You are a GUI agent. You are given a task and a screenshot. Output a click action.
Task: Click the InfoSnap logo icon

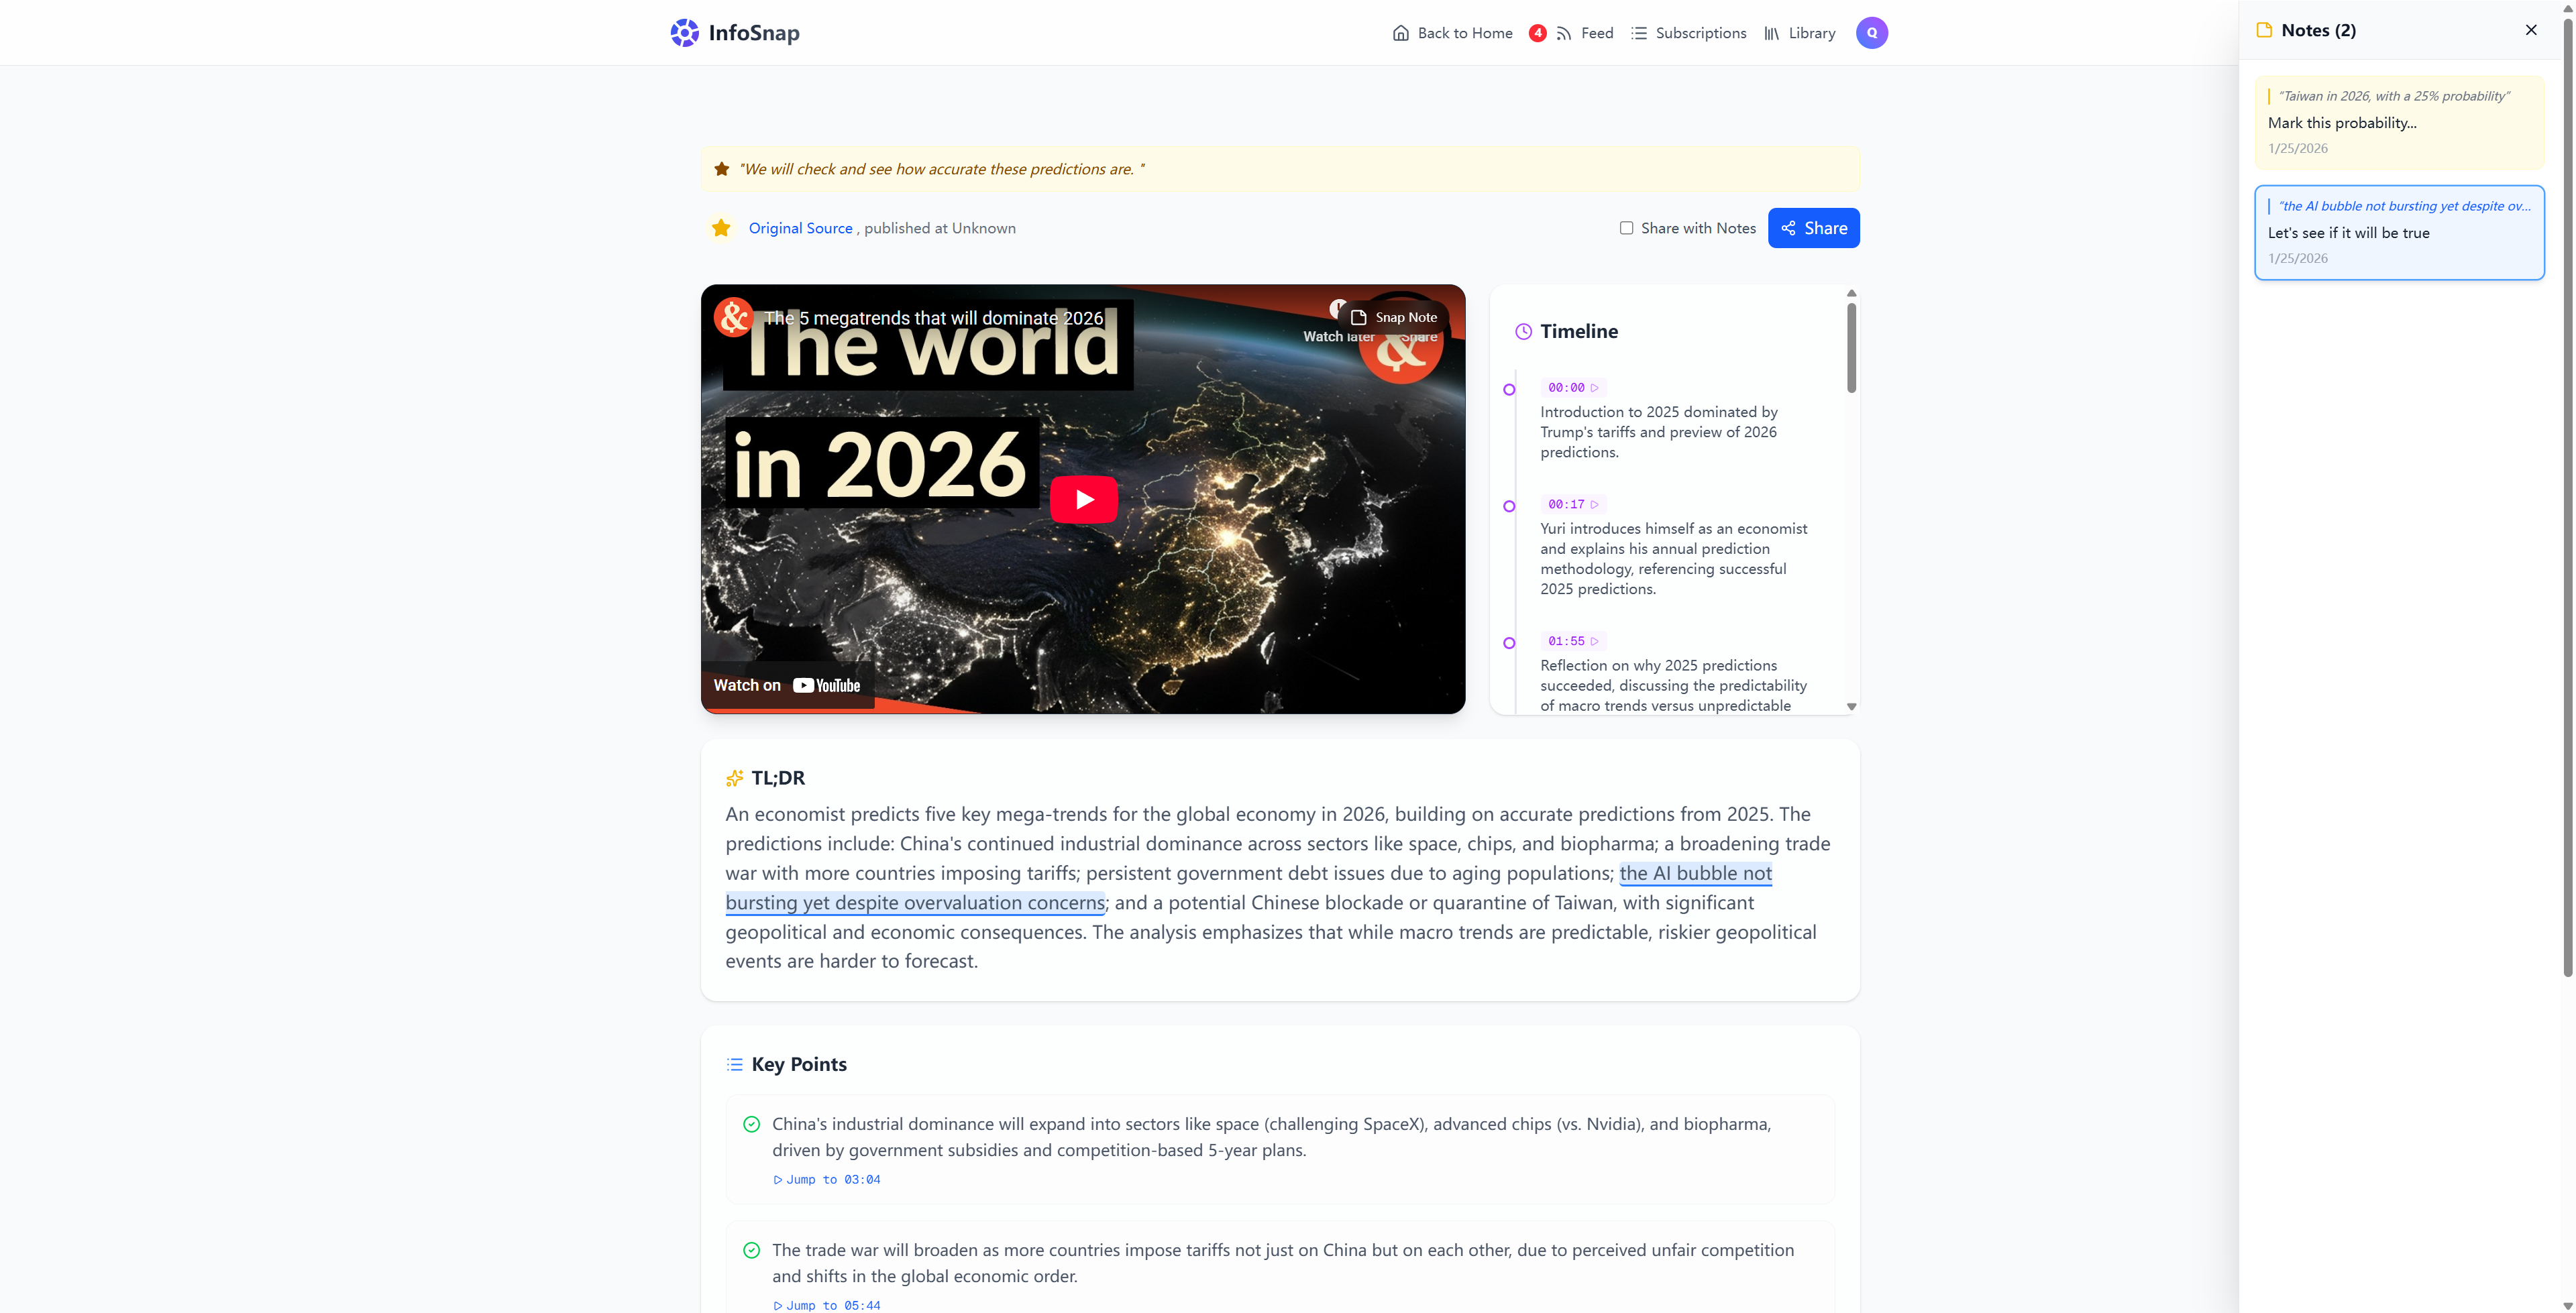coord(684,33)
